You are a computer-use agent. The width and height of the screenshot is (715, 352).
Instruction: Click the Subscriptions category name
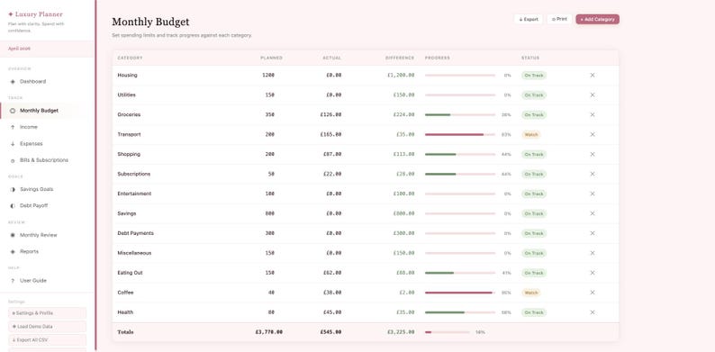tap(133, 174)
